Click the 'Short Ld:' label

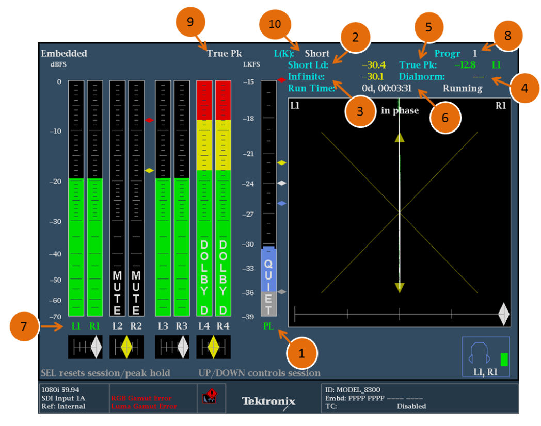(308, 65)
